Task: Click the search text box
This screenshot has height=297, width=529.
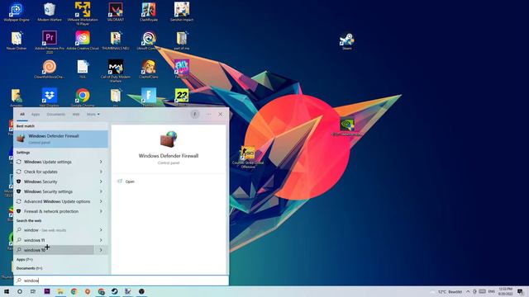Action: click(x=122, y=280)
